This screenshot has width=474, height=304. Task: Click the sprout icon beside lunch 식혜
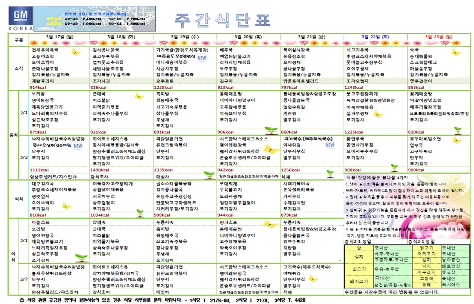click(x=330, y=174)
